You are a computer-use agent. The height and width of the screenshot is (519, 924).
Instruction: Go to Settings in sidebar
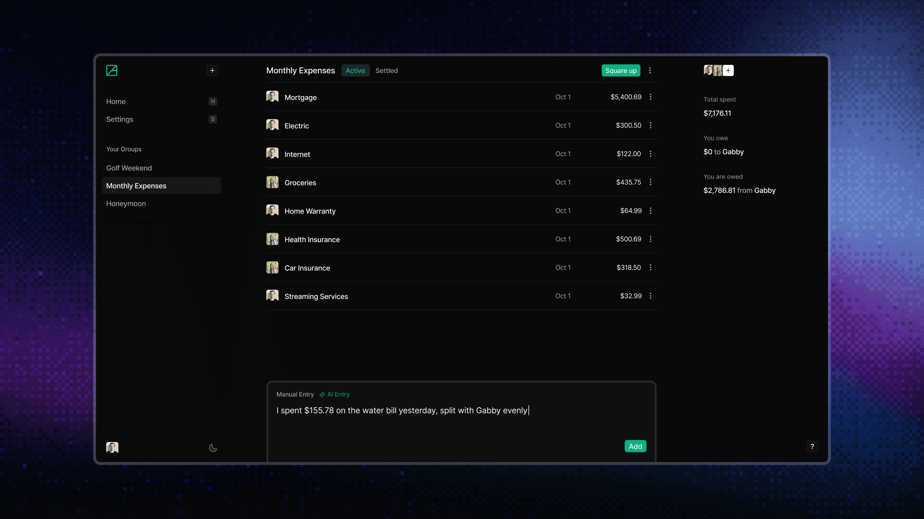[119, 119]
